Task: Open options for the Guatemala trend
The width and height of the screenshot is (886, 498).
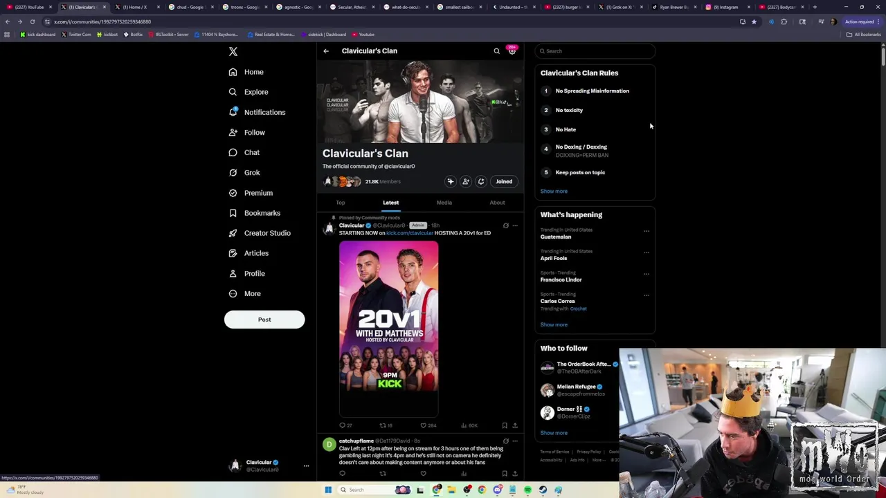Action: coord(647,231)
